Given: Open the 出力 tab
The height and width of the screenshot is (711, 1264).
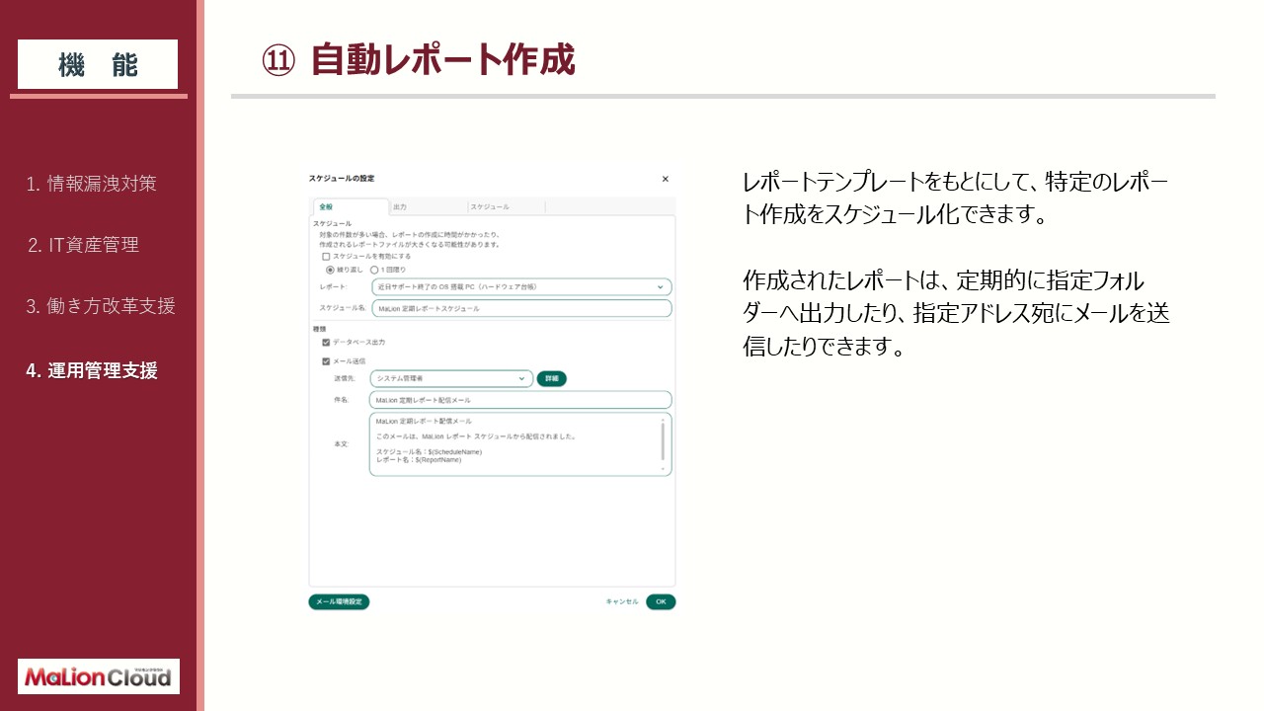Looking at the screenshot, I should coord(400,207).
